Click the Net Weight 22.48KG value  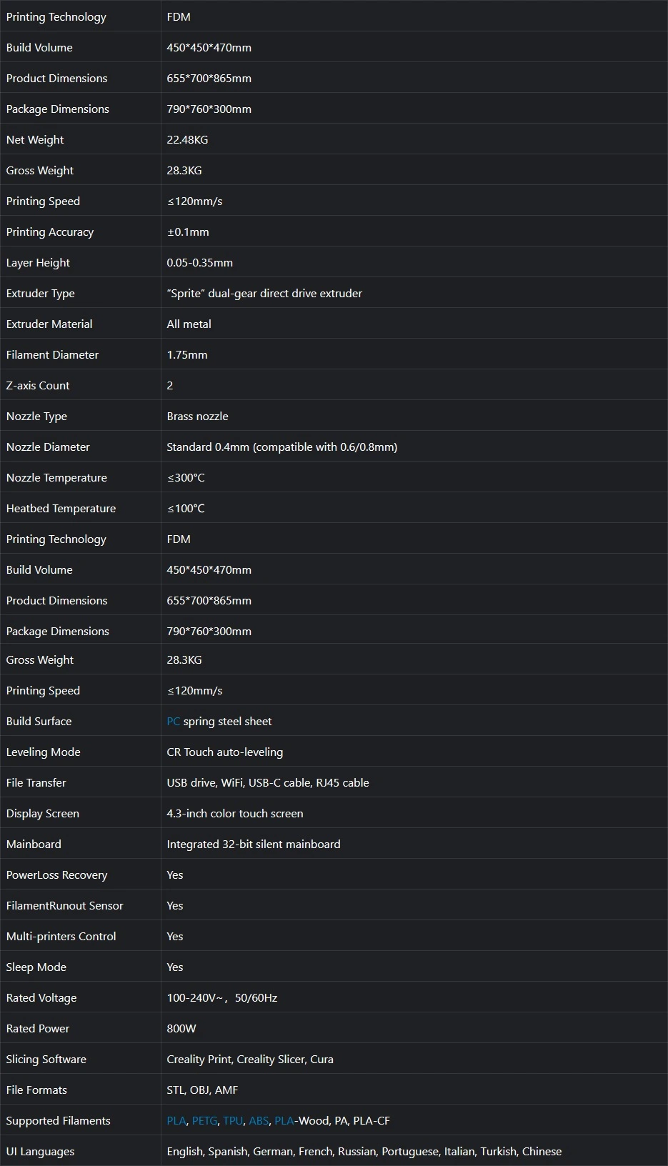[x=187, y=139]
